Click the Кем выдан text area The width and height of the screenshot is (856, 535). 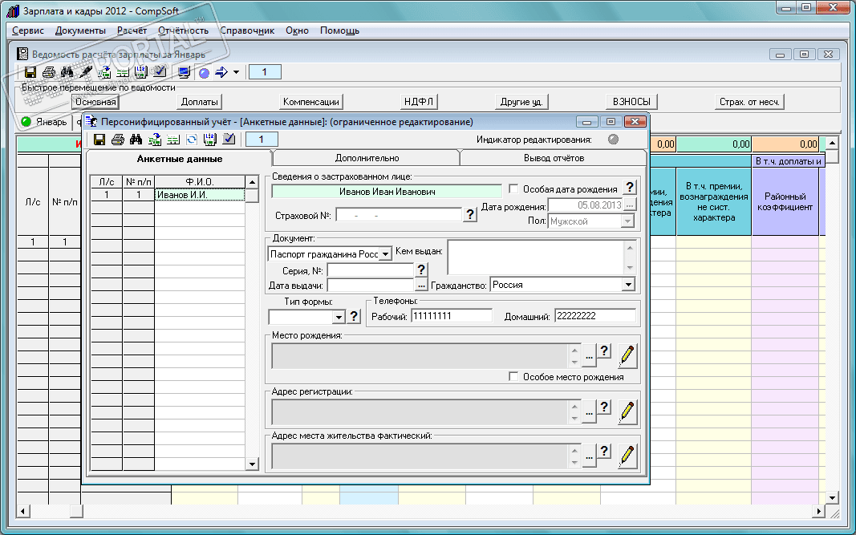(x=537, y=257)
